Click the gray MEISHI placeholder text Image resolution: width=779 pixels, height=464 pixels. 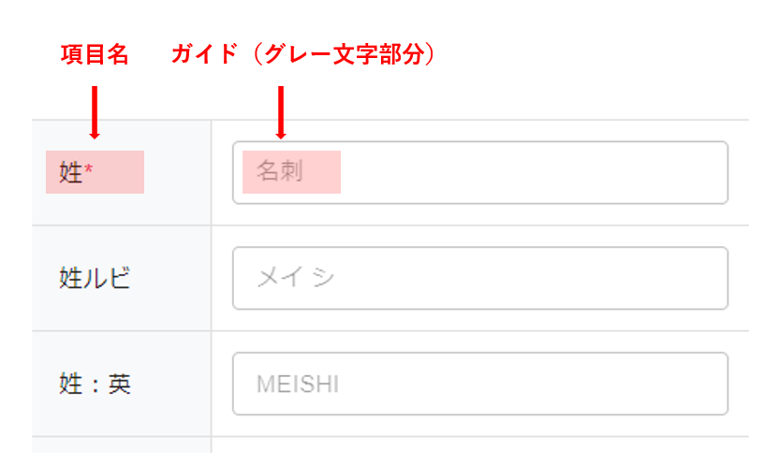click(297, 384)
